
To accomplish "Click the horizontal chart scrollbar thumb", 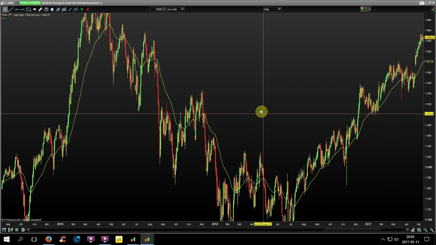I will coord(352,230).
